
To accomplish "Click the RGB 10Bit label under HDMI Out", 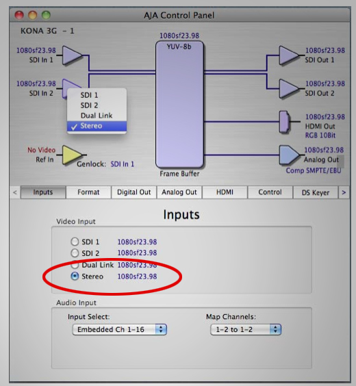I will [320, 136].
